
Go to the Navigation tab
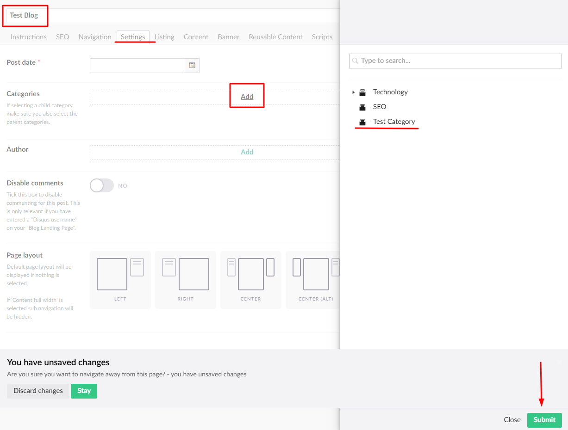click(x=95, y=37)
